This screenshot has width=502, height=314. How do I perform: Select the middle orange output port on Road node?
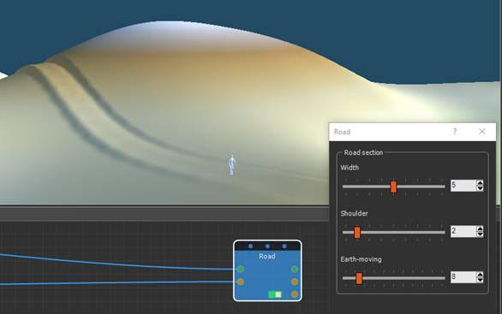pos(295,281)
